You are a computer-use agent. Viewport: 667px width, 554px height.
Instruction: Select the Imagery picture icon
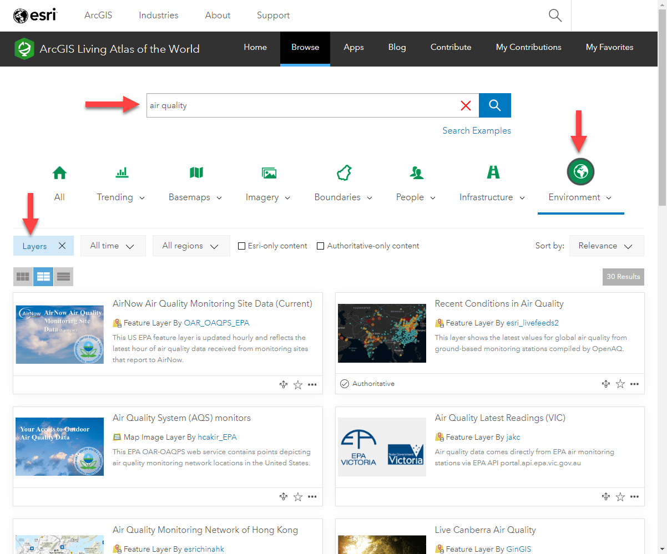coord(269,172)
